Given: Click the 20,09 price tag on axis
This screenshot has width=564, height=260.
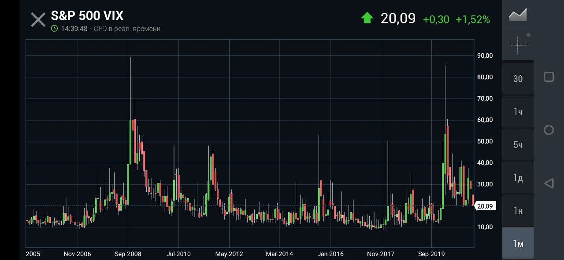Looking at the screenshot, I should pyautogui.click(x=485, y=206).
